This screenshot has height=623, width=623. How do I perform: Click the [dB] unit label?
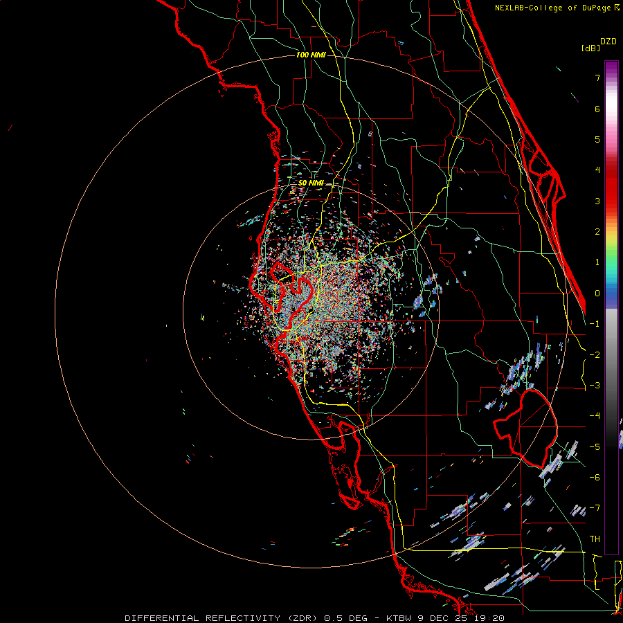tap(590, 48)
